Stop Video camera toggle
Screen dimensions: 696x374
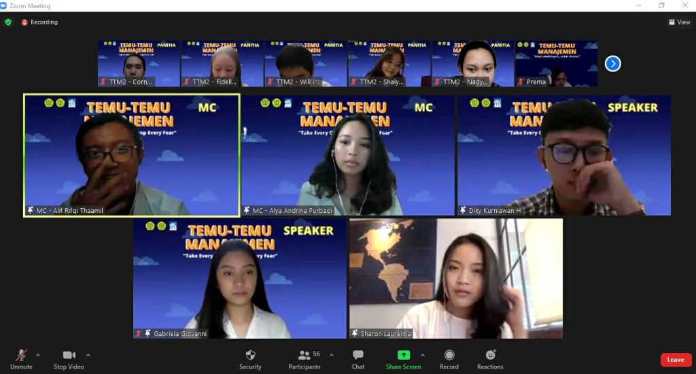(69, 356)
